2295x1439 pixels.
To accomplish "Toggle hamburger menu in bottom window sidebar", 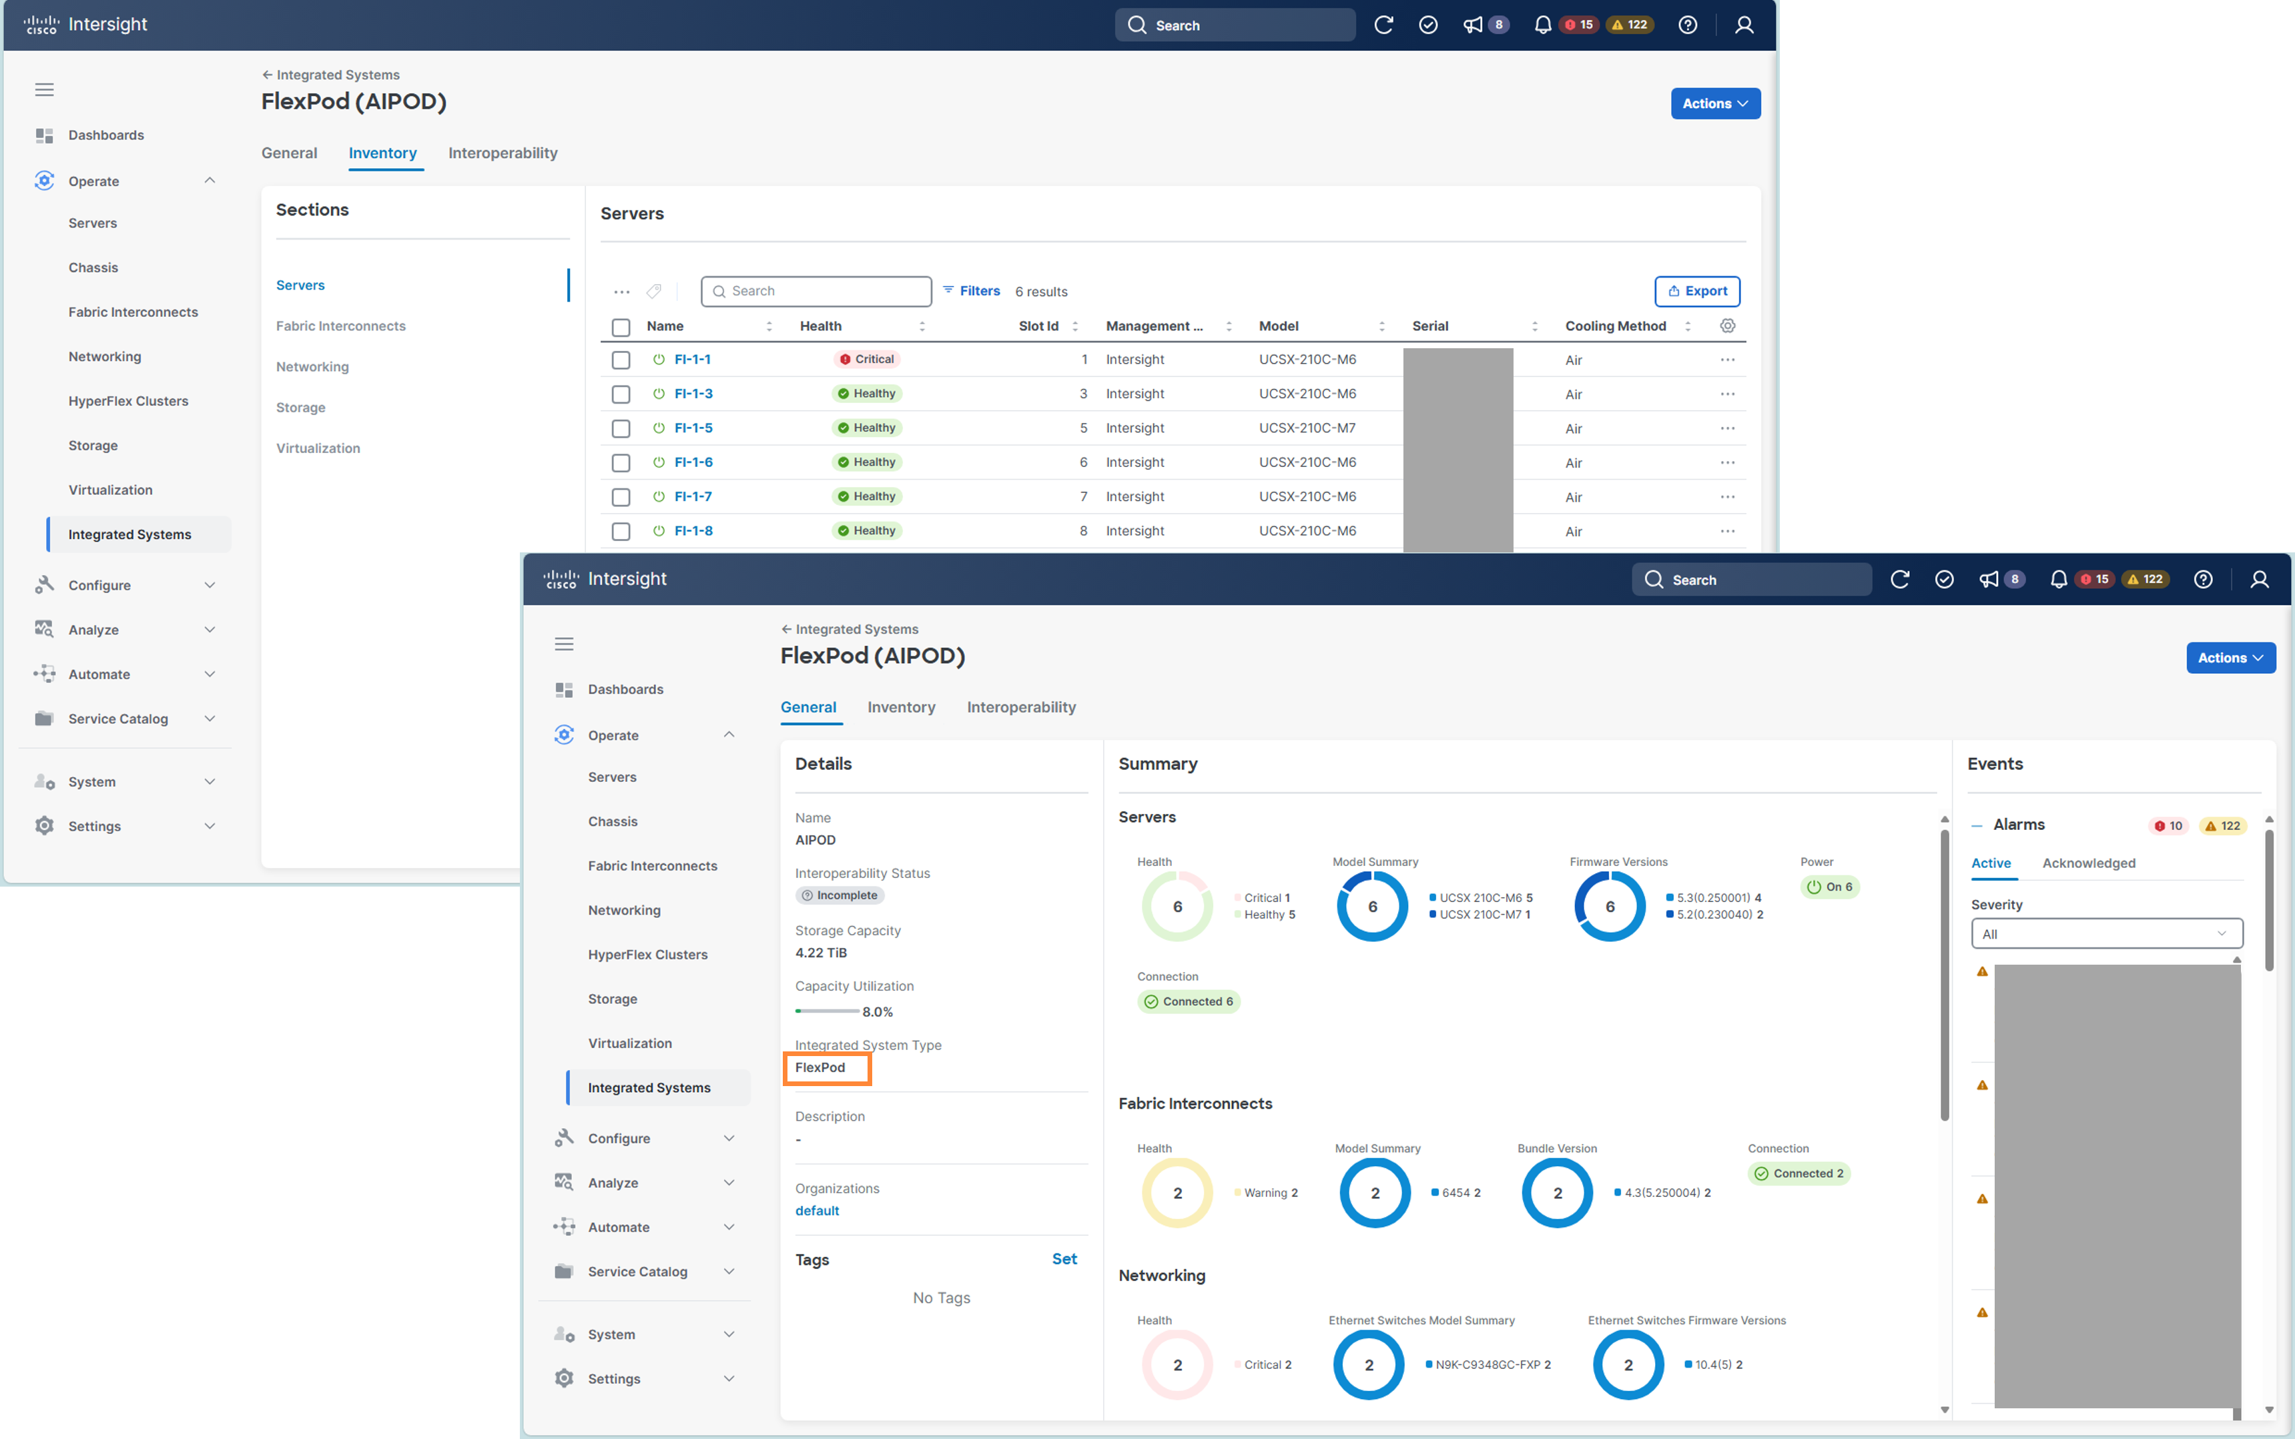I will (563, 644).
